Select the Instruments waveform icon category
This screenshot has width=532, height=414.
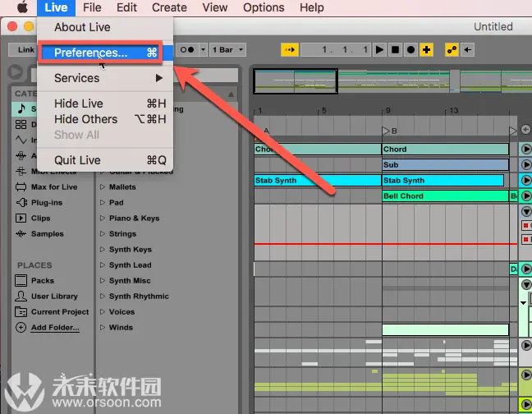coord(21,140)
